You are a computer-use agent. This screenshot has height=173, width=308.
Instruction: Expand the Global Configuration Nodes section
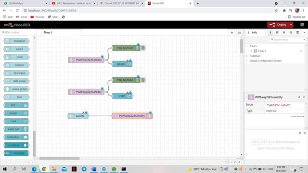click(x=247, y=61)
